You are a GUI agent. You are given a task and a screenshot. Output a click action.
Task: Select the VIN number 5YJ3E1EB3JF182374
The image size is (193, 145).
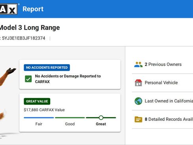click(24, 38)
